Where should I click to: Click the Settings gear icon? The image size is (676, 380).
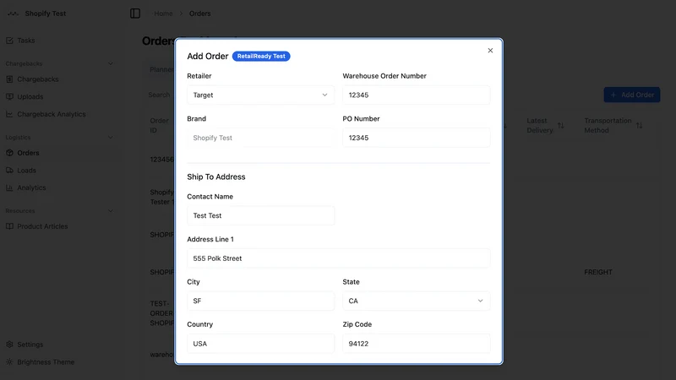(x=9, y=345)
